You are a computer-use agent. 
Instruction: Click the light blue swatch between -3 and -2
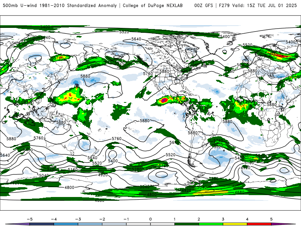point(90,224)
